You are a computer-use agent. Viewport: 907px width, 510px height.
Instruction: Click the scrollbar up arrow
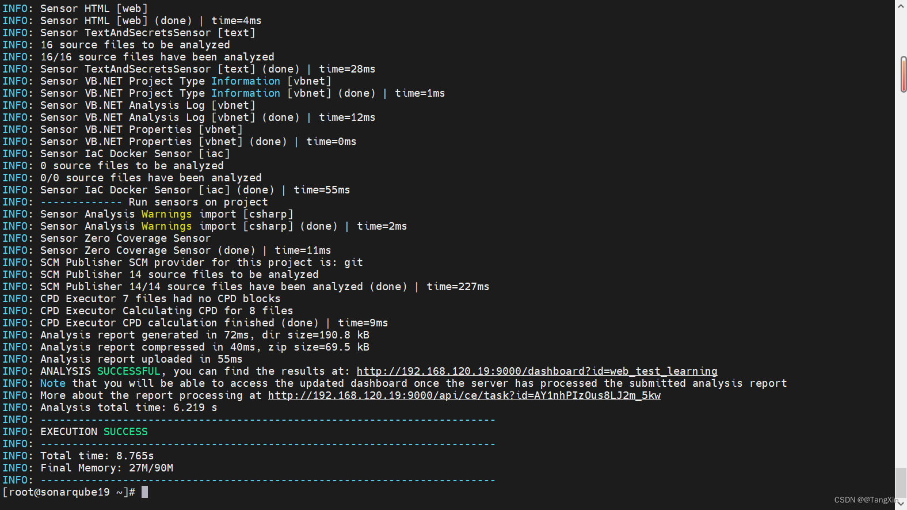point(901,5)
